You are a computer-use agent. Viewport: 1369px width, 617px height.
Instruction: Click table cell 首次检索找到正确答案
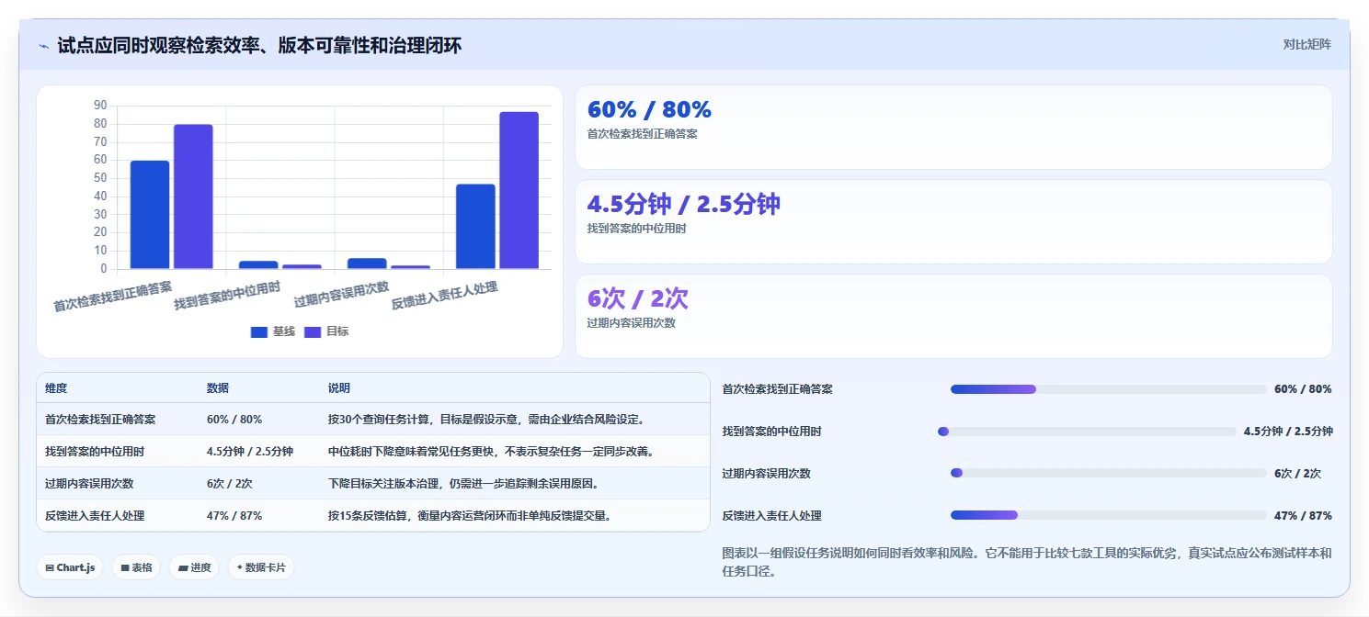[x=100, y=420]
